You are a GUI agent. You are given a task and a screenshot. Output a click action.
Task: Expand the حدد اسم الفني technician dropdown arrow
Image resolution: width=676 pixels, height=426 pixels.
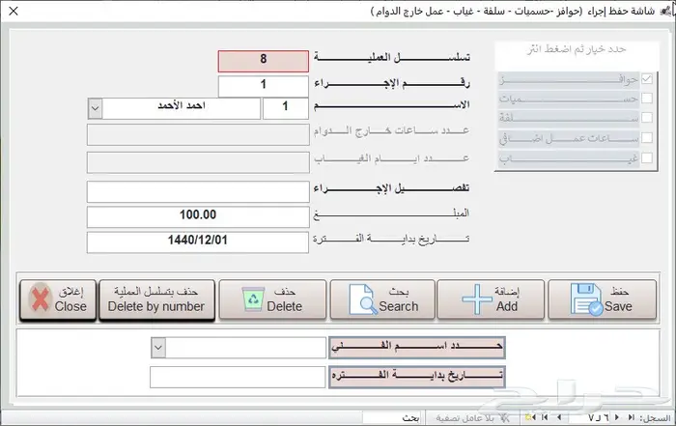click(158, 348)
